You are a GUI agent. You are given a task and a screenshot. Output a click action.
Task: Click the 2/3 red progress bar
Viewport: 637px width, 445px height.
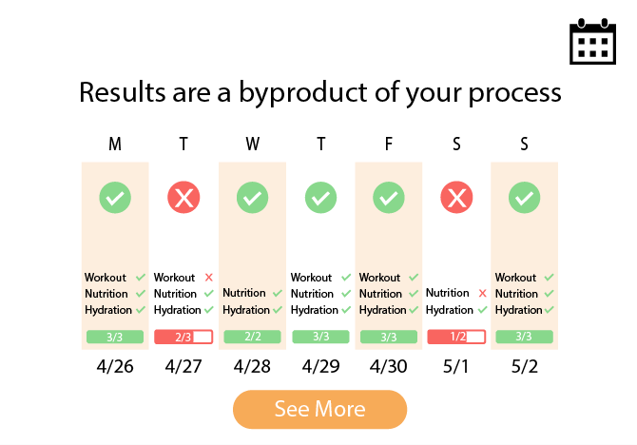point(183,337)
